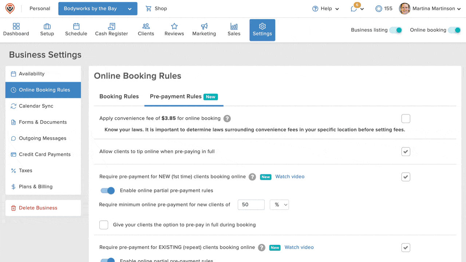Viewport: 466px width, 262px height.
Task: Open the Reviews star icon
Action: pyautogui.click(x=174, y=26)
